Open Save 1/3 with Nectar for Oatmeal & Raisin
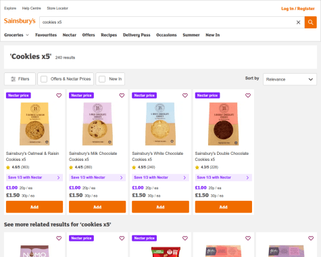 (34, 177)
